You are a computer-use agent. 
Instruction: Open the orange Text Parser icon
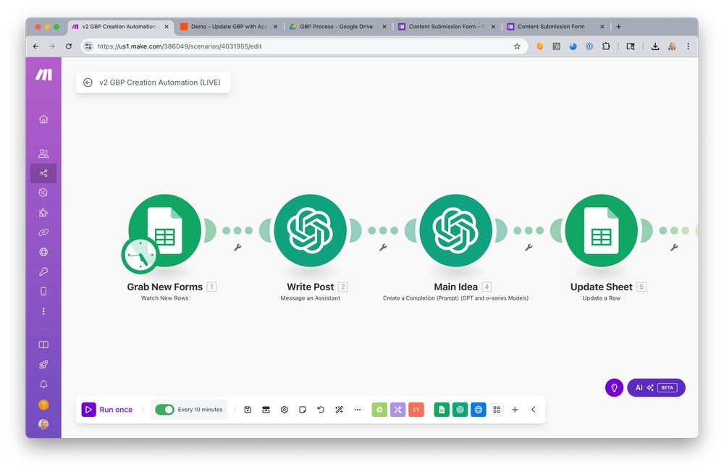coord(416,410)
